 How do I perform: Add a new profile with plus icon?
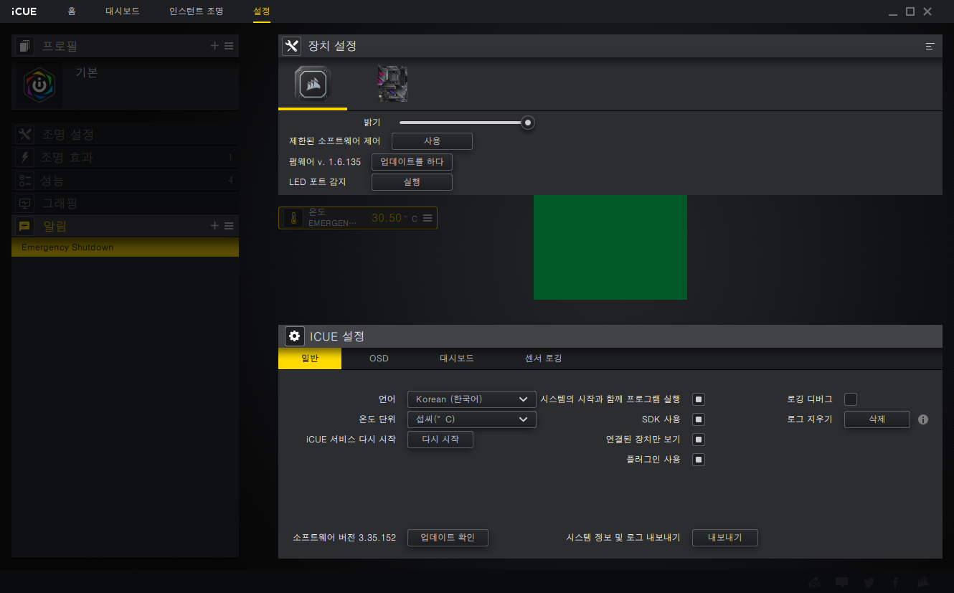pos(214,46)
